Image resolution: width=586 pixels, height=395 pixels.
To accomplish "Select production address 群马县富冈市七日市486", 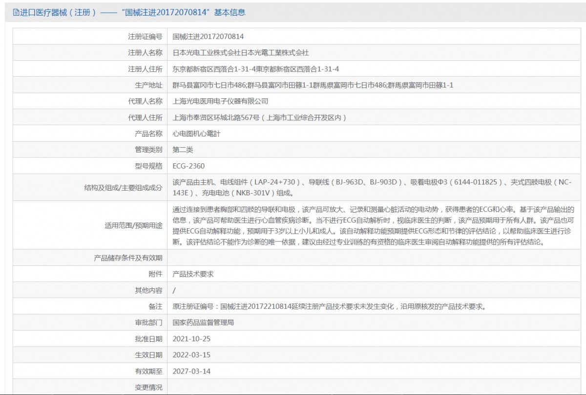I will (209, 85).
